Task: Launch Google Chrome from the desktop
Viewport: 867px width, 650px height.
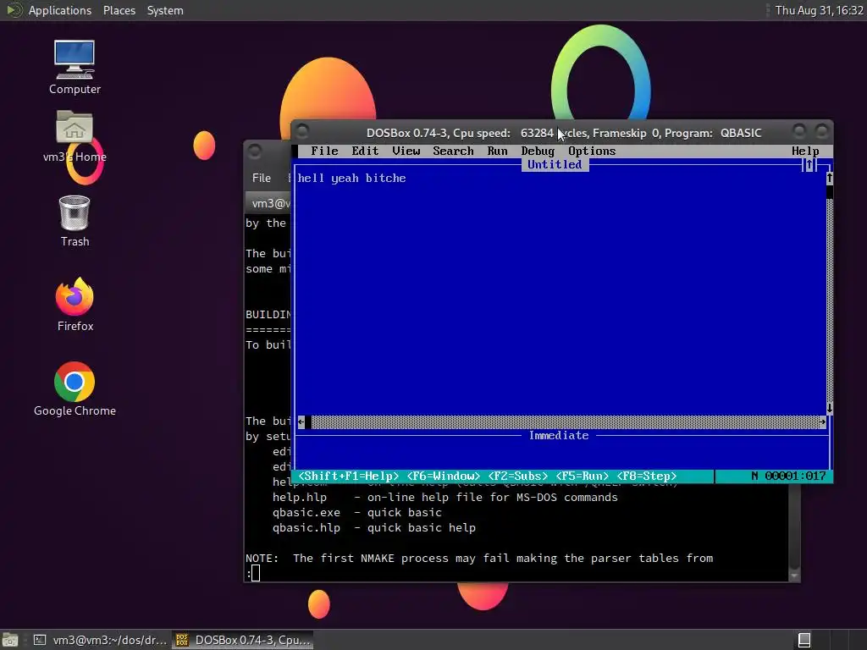Action: (x=75, y=389)
